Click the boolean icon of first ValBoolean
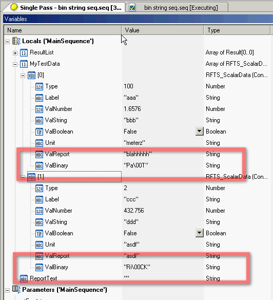The width and height of the screenshot is (273, 300). [x=39, y=132]
